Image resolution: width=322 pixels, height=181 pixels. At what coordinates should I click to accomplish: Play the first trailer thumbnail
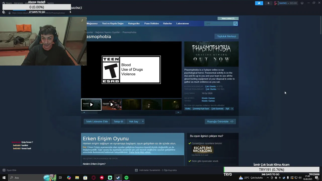pos(91,105)
